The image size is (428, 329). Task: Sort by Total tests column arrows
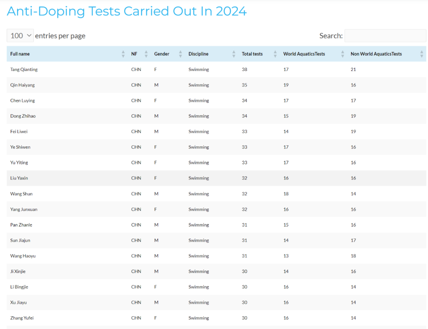pos(275,54)
